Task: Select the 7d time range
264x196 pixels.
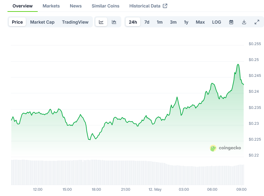Action: click(147, 22)
